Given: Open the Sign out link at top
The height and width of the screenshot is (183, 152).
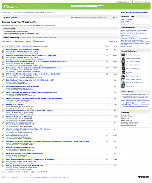Looking at the screenshot, I should point(147,2).
